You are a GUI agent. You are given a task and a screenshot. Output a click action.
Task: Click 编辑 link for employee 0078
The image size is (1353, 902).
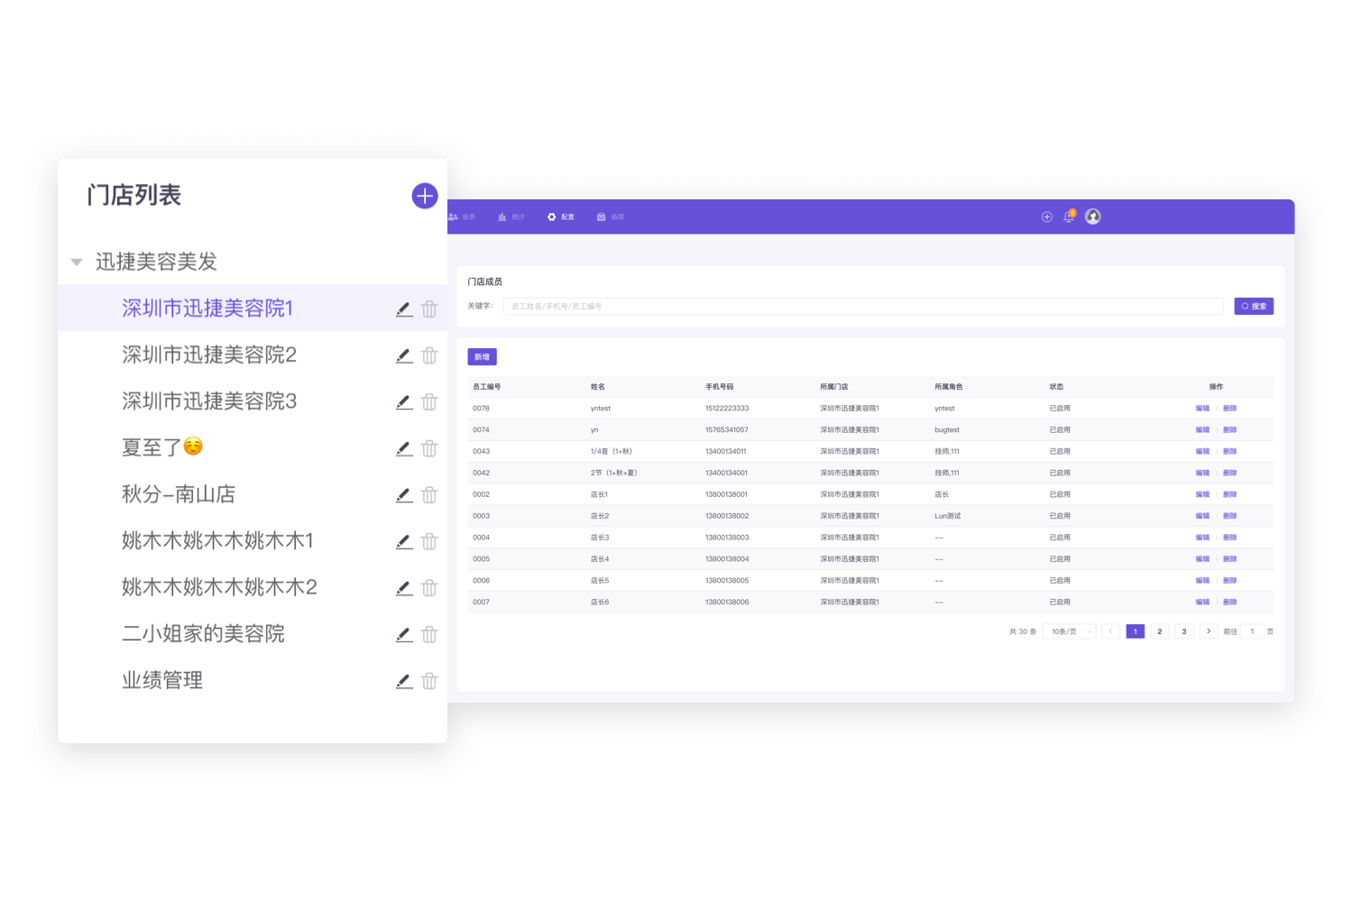point(1202,409)
